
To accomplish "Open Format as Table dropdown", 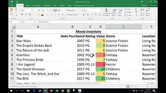I will click(114, 12).
